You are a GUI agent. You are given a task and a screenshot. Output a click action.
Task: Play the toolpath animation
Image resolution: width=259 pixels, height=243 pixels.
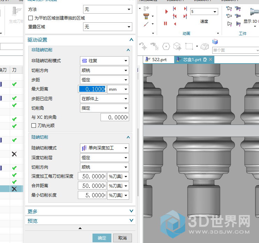point(166,12)
